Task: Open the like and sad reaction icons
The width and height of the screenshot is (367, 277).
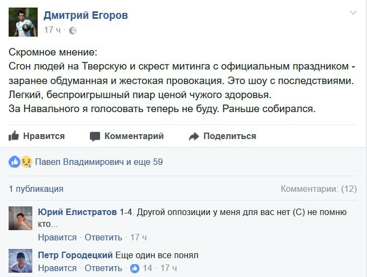Action: click(20, 162)
